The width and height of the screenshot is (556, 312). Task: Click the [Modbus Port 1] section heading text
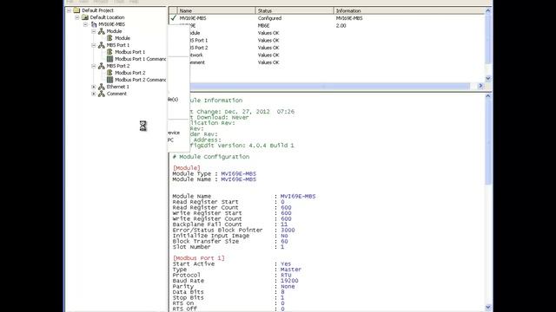pyautogui.click(x=199, y=258)
